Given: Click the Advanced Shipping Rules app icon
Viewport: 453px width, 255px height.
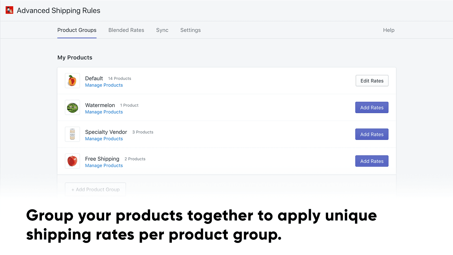Looking at the screenshot, I should coord(9,10).
